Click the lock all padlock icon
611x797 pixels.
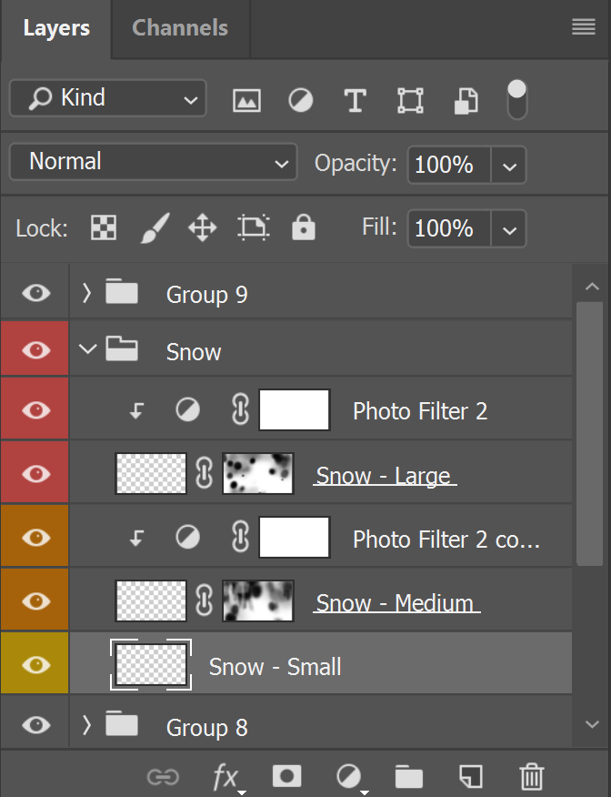(303, 227)
